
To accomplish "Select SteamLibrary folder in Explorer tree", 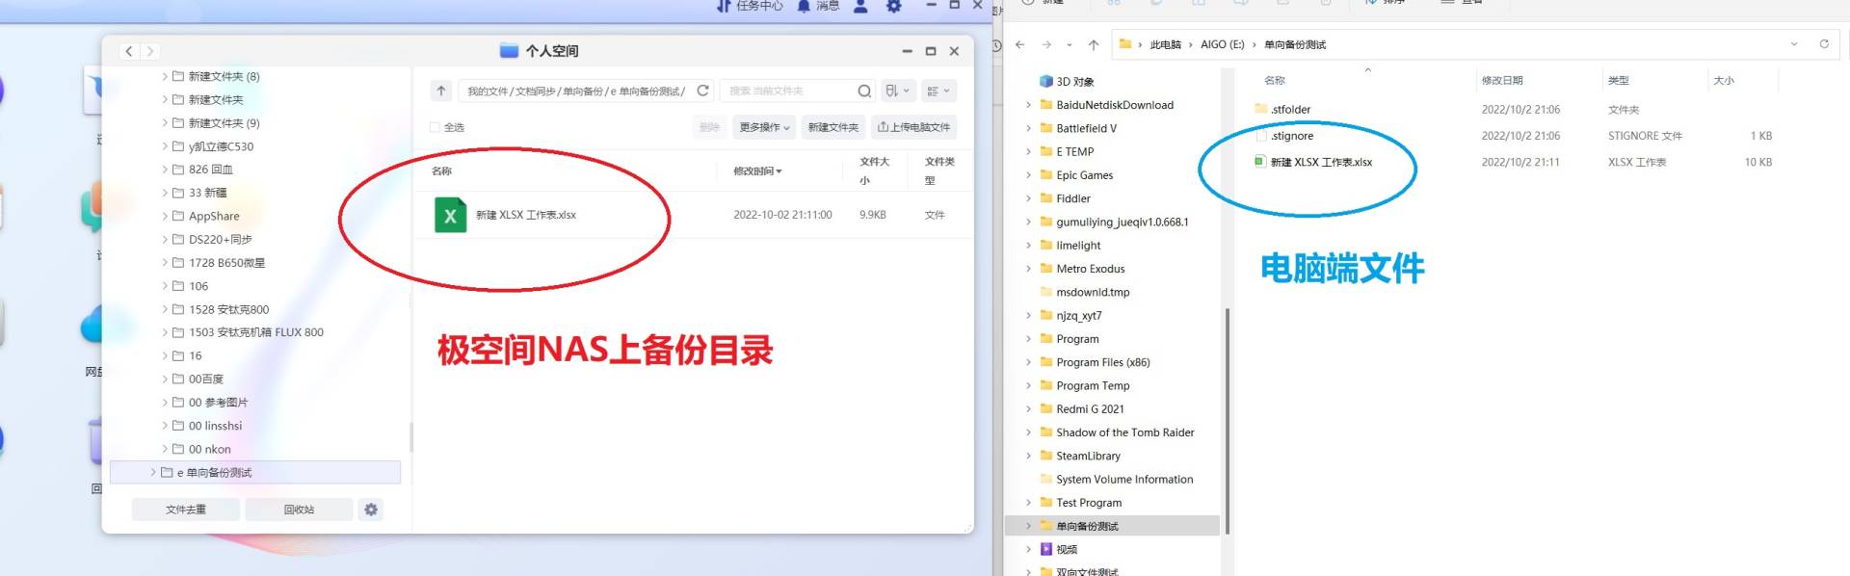I will (1088, 456).
